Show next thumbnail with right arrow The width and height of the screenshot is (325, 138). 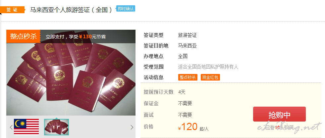(132, 127)
